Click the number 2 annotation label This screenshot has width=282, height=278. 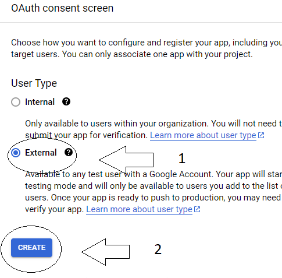click(x=158, y=249)
